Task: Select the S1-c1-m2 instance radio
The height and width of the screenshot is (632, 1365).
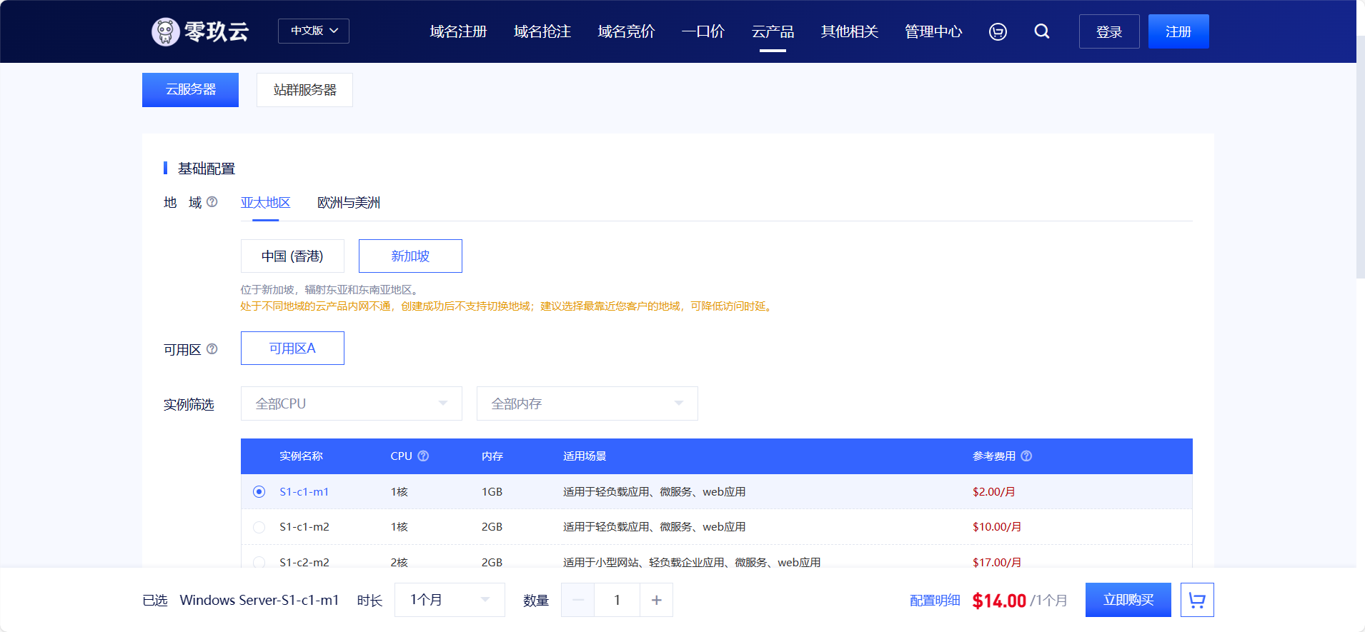Action: (259, 527)
